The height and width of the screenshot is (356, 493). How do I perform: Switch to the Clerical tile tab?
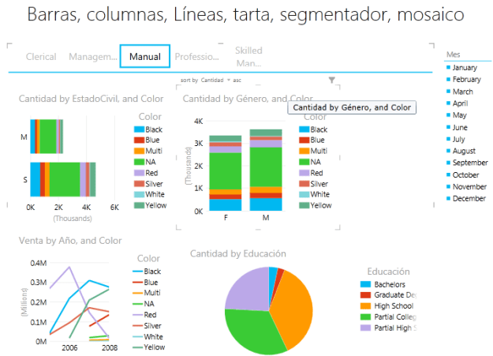pos(41,57)
